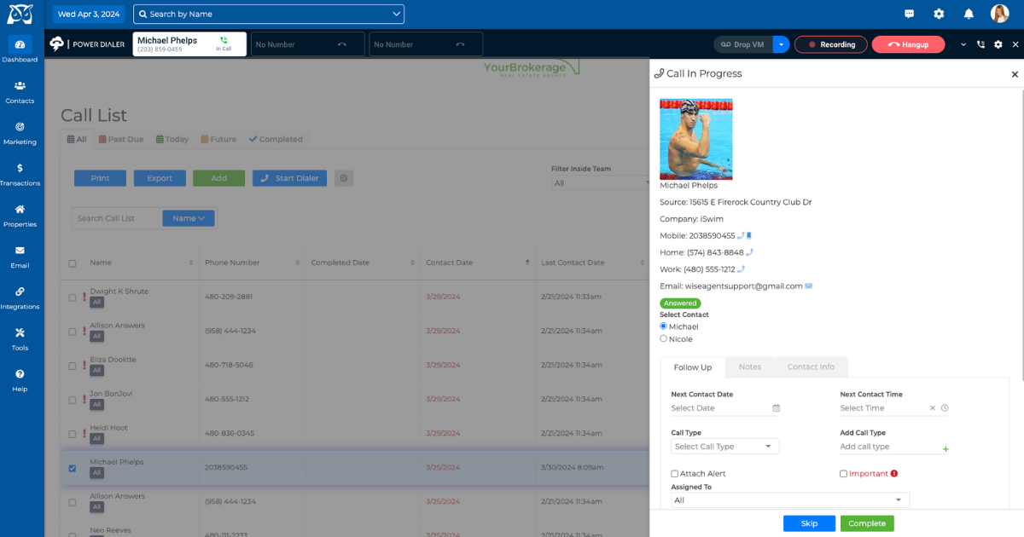Click the text message icon beside Mobile number
Viewport: 1024px width, 537px height.
tap(749, 235)
